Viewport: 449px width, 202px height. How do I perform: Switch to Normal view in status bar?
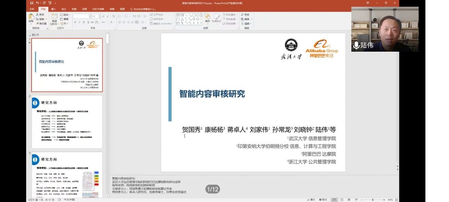[334, 200]
